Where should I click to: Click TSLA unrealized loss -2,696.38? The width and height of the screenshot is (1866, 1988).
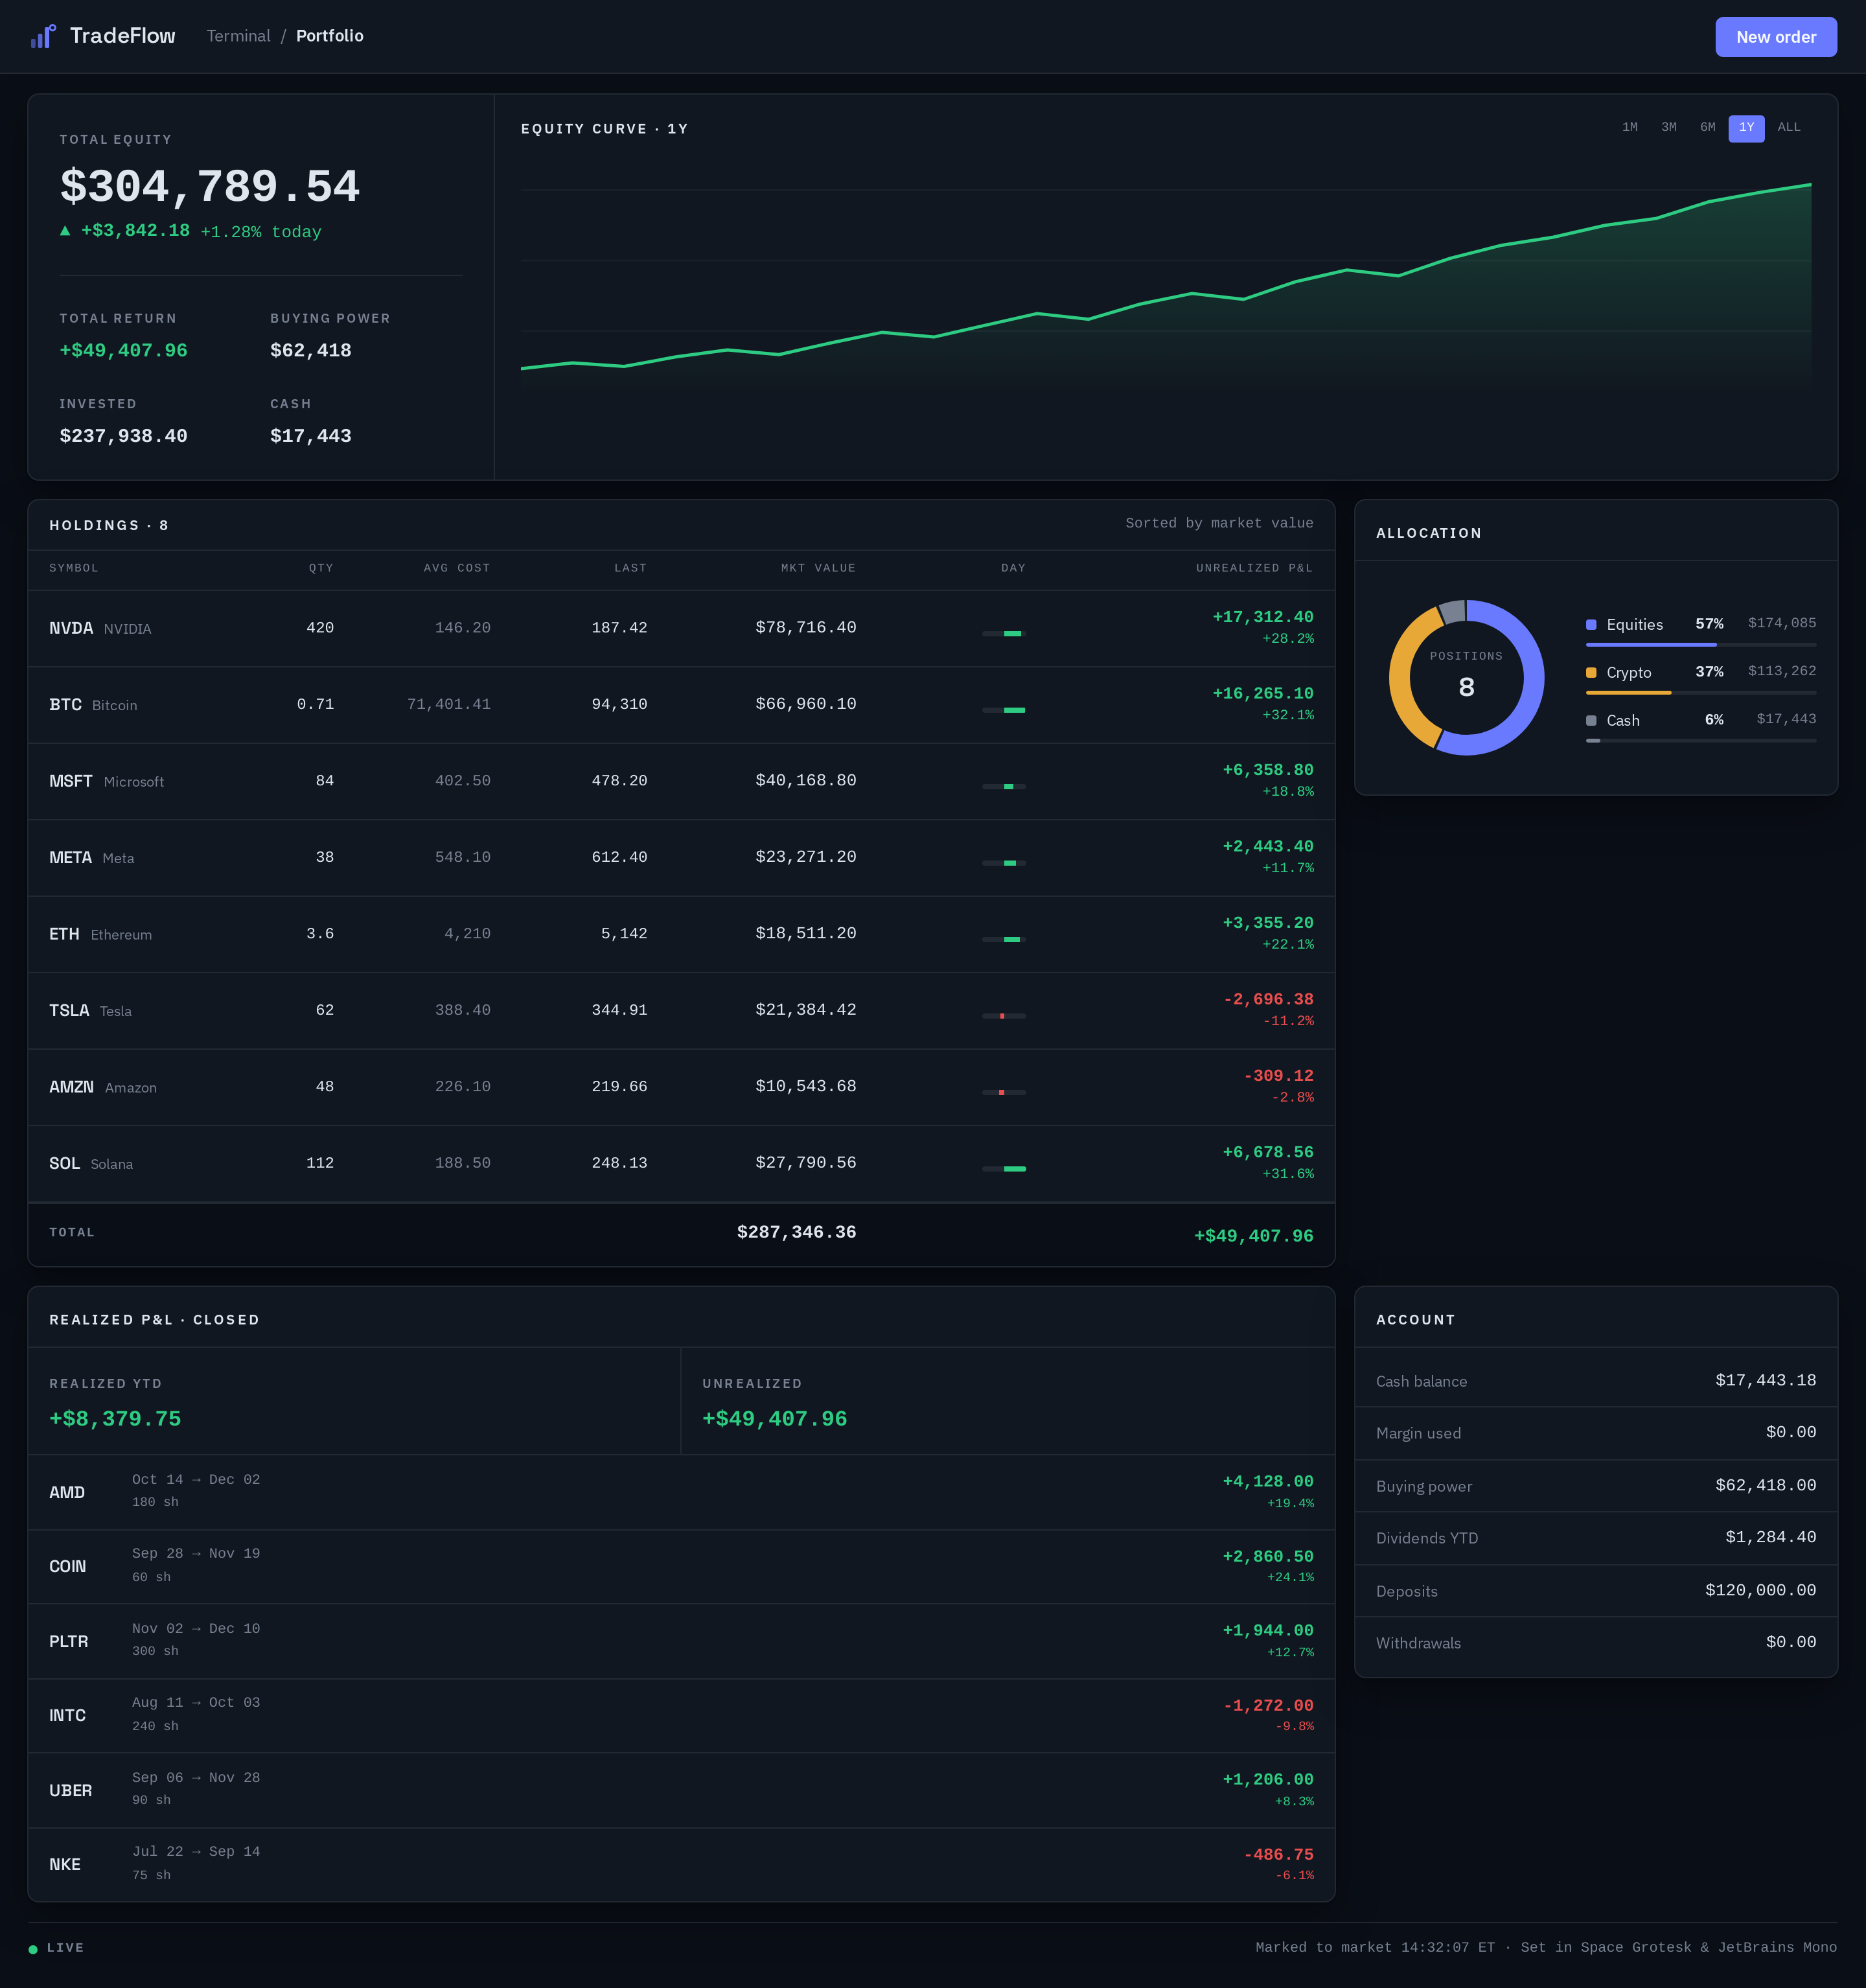(x=1268, y=1000)
